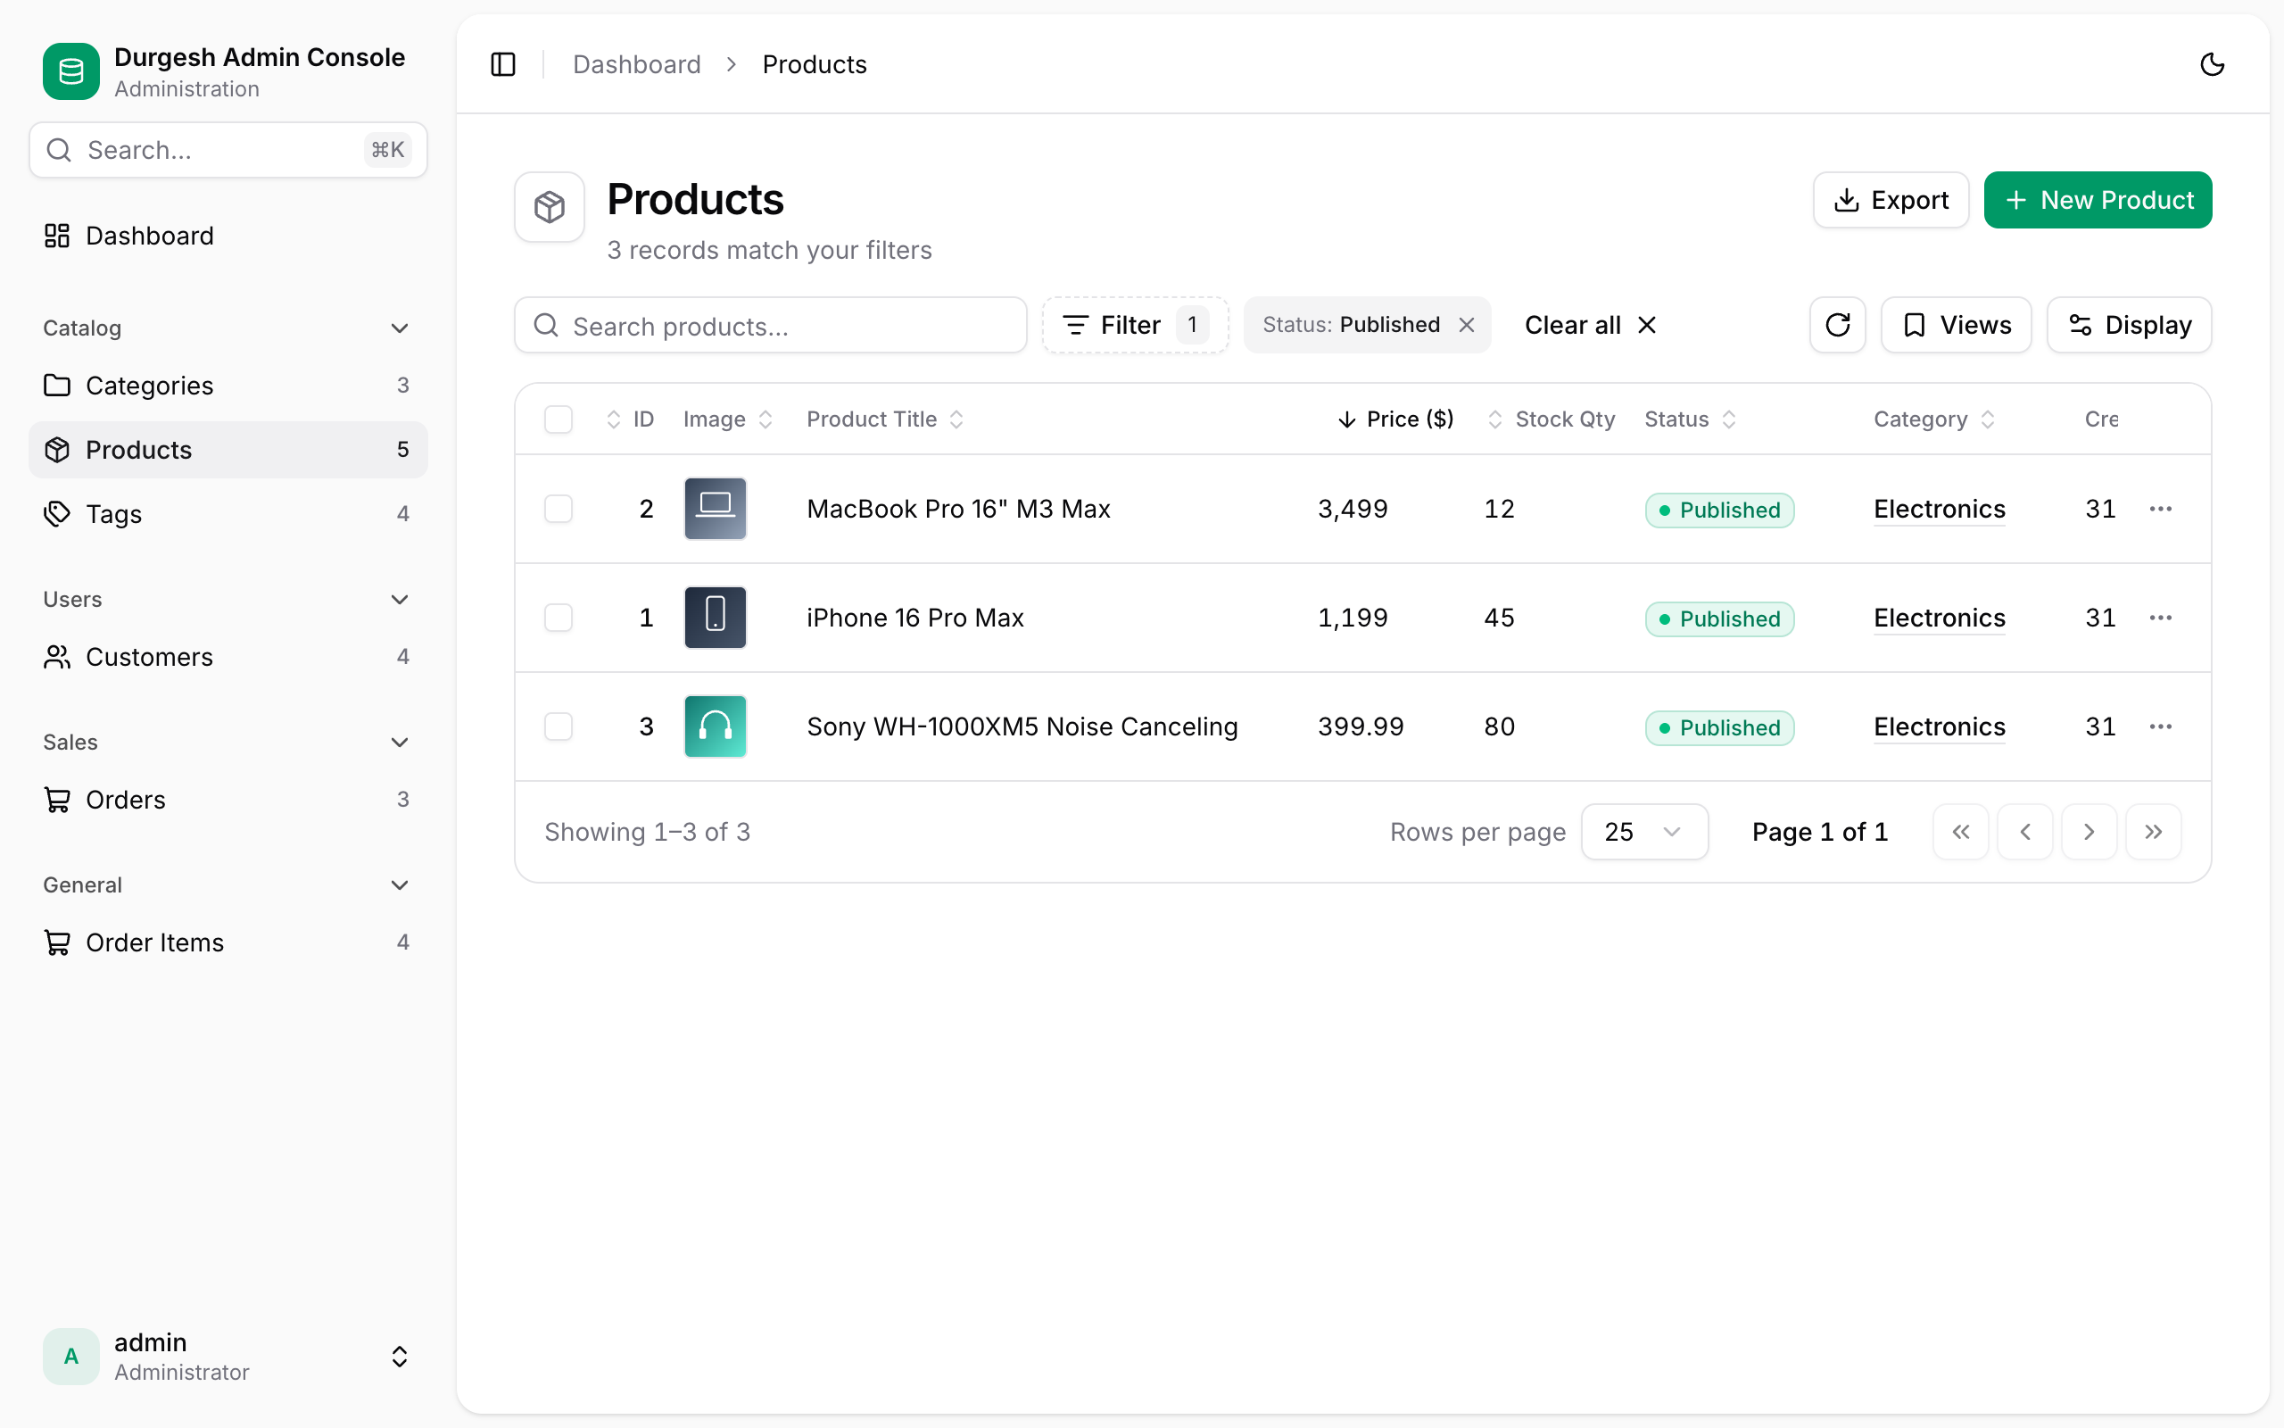Sort by Status column

click(x=1690, y=419)
